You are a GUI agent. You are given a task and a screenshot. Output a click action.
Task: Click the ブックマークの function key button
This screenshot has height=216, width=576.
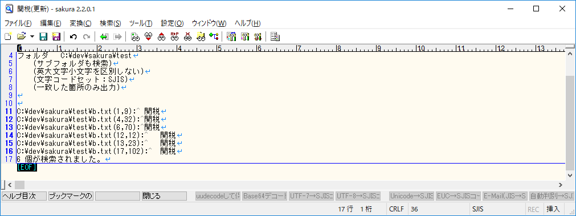click(71, 196)
